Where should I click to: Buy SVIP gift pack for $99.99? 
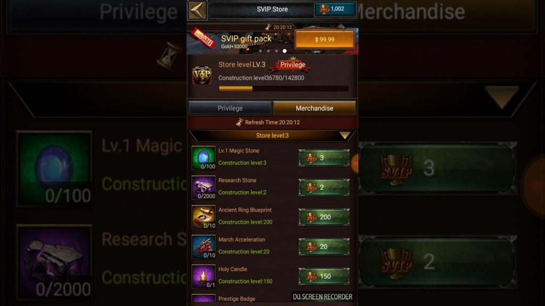(325, 39)
